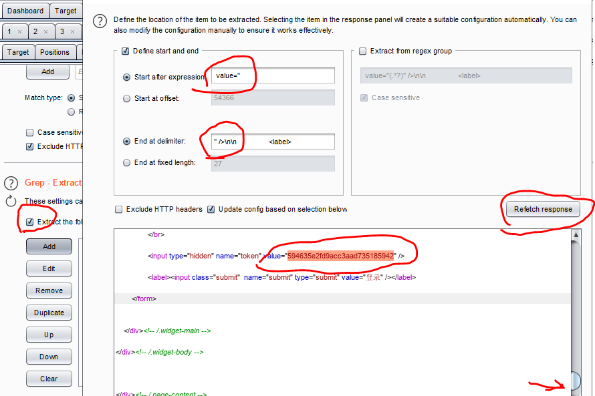Click the Clear button
The height and width of the screenshot is (396, 595).
coord(49,379)
